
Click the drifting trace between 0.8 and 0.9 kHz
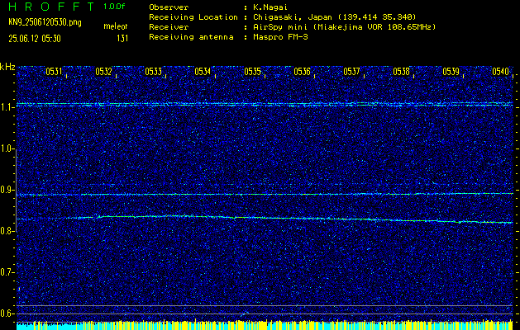point(265,218)
